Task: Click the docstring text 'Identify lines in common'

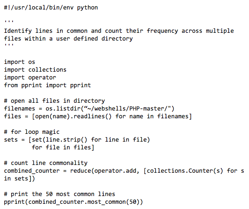Action: pyautogui.click(x=46, y=31)
